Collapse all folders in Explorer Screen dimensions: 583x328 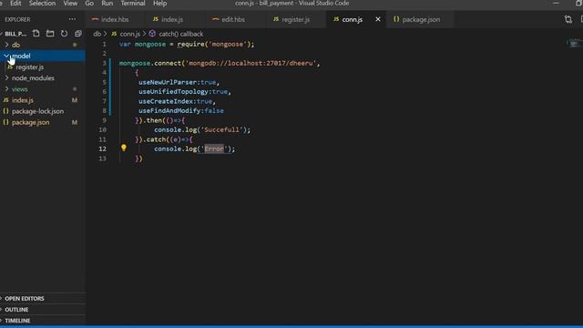tap(78, 34)
